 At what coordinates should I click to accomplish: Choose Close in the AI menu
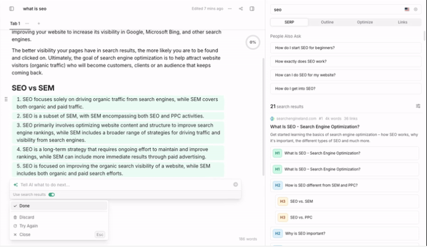click(59, 234)
